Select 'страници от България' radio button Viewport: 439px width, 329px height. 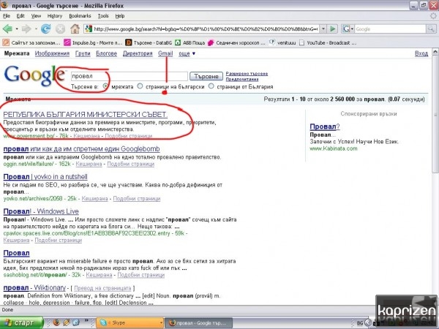coord(211,86)
